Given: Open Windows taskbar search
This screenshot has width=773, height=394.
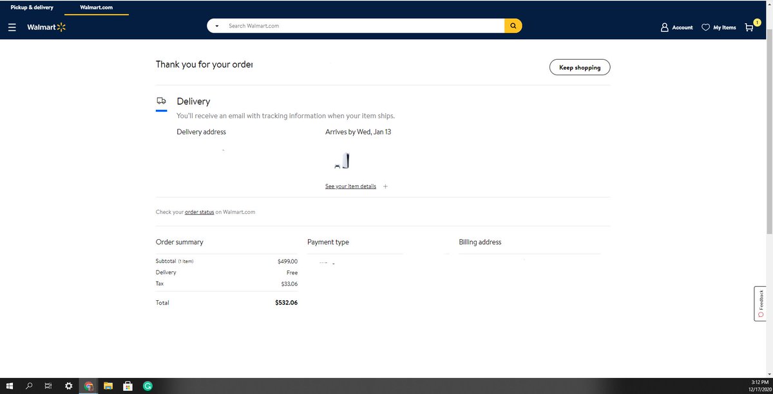Looking at the screenshot, I should tap(29, 386).
